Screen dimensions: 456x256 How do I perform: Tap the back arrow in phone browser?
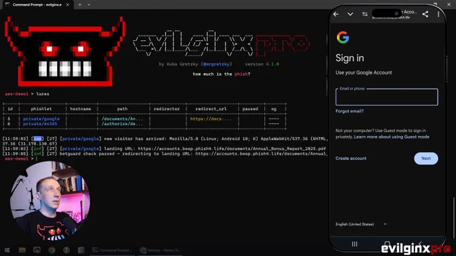336,14
